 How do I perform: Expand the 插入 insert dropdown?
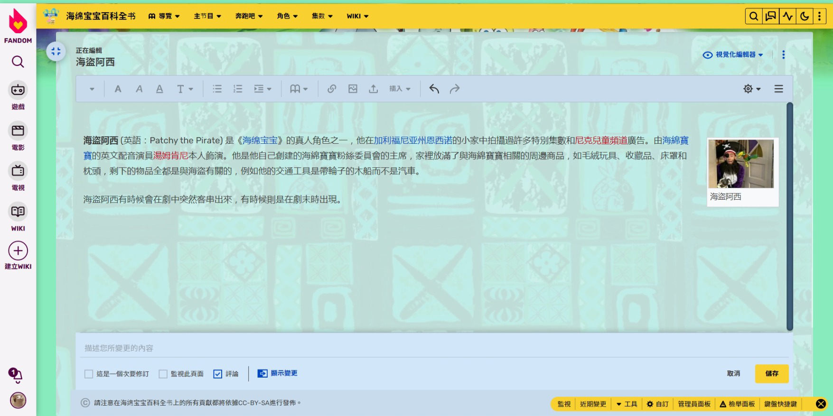(x=400, y=89)
